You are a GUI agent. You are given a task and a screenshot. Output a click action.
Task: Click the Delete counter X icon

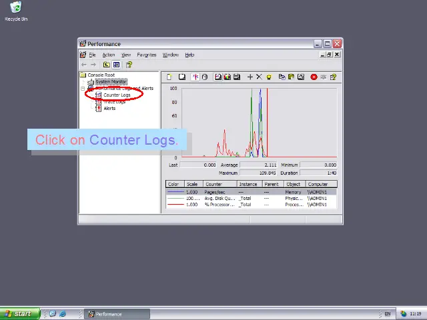(260, 77)
